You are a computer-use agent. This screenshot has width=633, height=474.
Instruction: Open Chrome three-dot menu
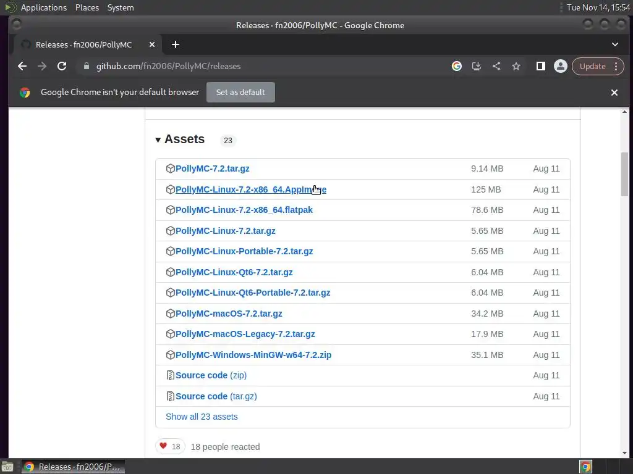tap(616, 67)
